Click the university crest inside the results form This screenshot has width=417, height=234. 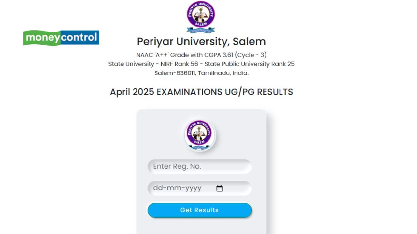pyautogui.click(x=199, y=134)
